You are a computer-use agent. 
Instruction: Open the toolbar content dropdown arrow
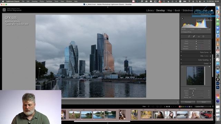177,102
